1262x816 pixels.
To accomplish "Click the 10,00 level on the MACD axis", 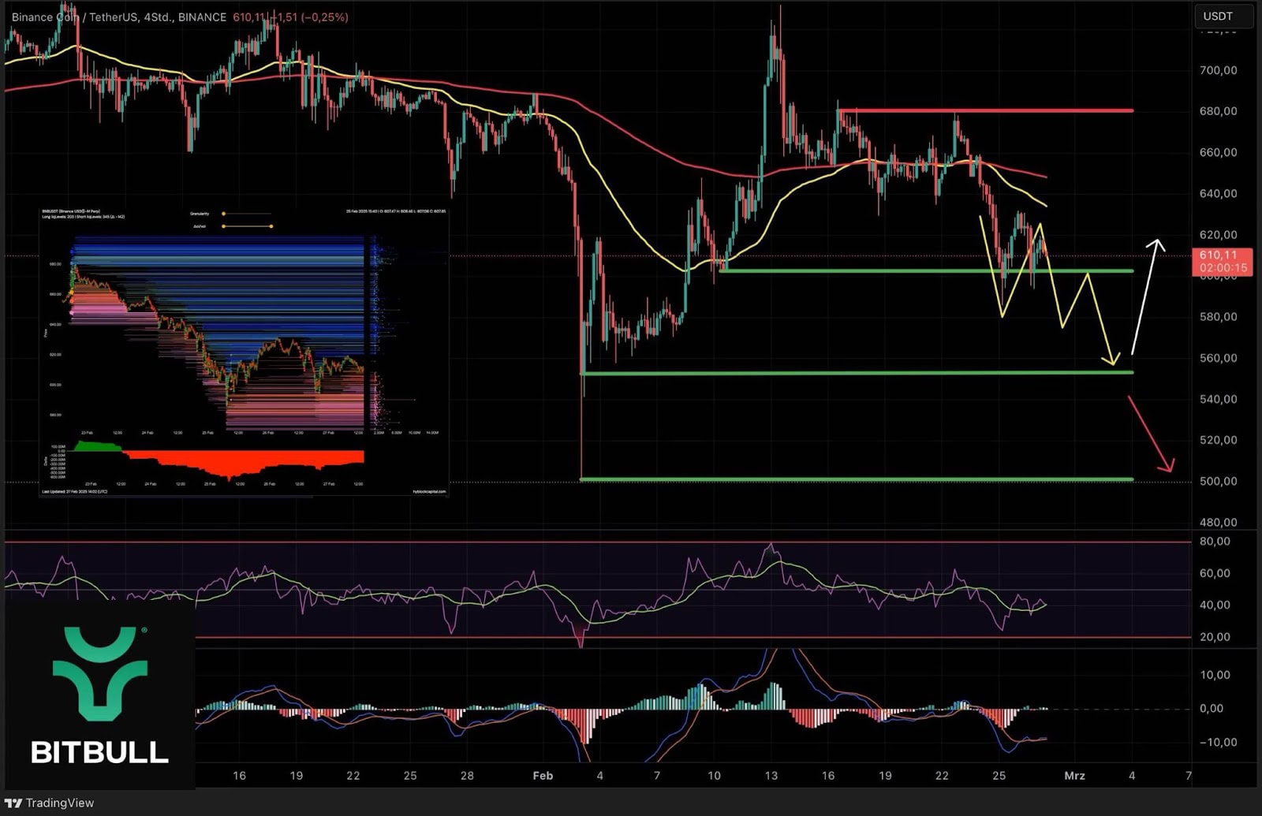I will pos(1215,675).
